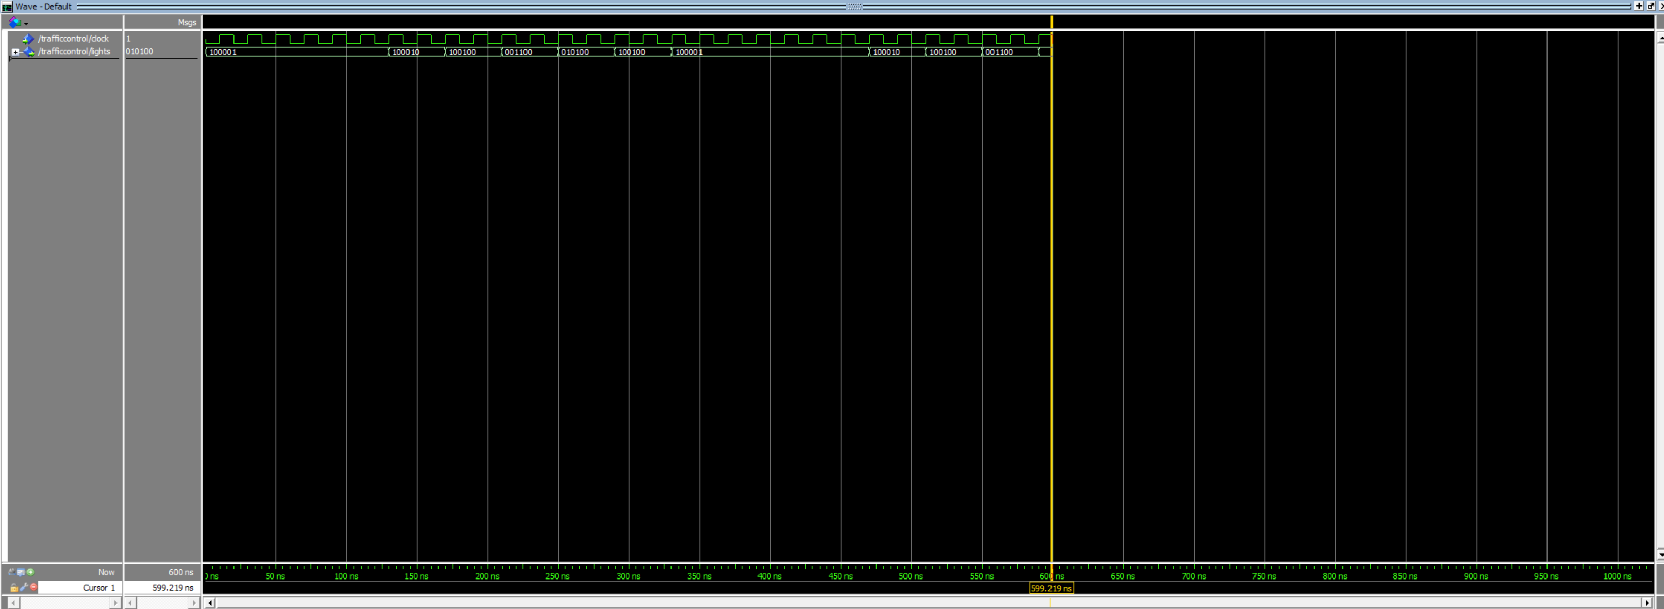Click the first 100001 lights segment
Image resolution: width=1664 pixels, height=609 pixels.
pyautogui.click(x=297, y=52)
